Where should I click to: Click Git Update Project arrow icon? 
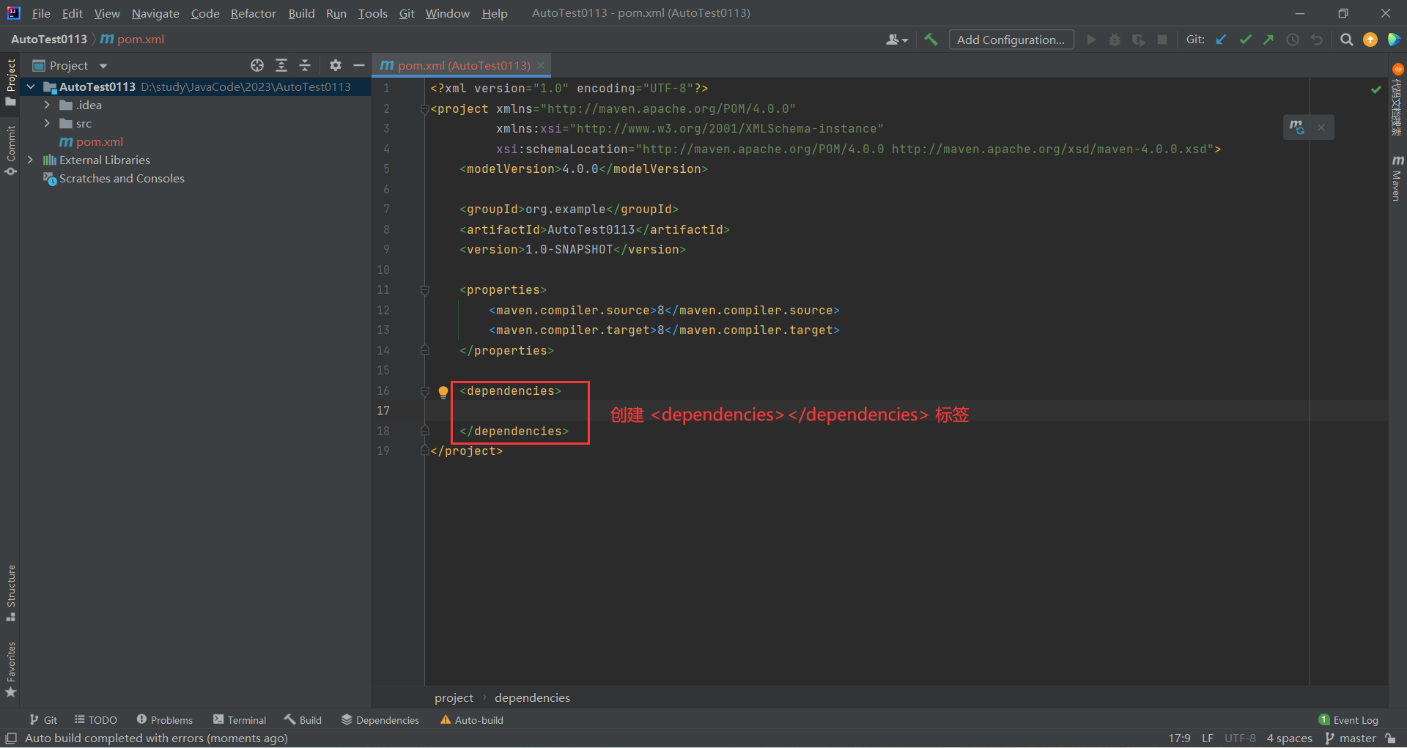coord(1221,40)
